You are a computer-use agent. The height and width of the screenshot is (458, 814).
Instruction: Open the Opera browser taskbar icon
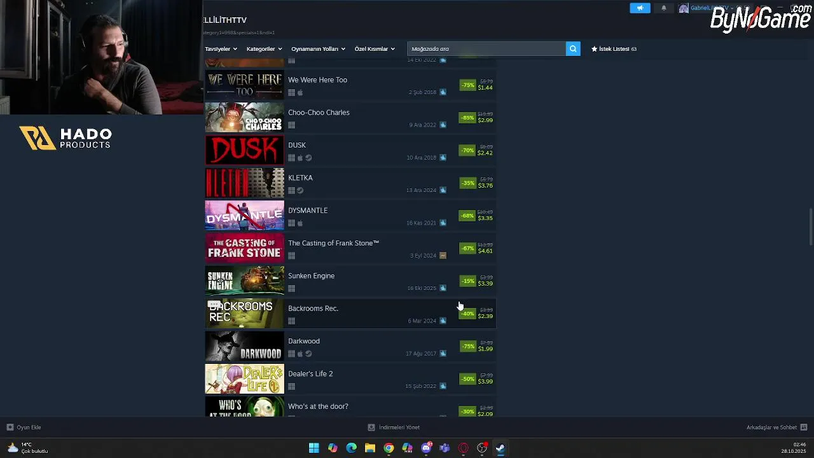[x=464, y=448]
